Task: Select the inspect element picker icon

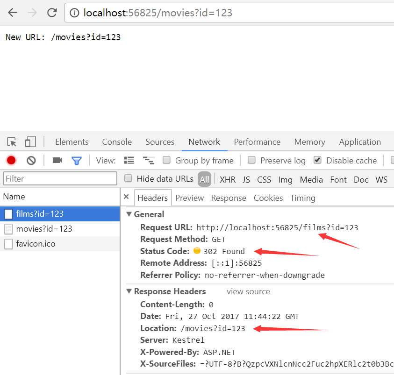Action: tap(12, 142)
